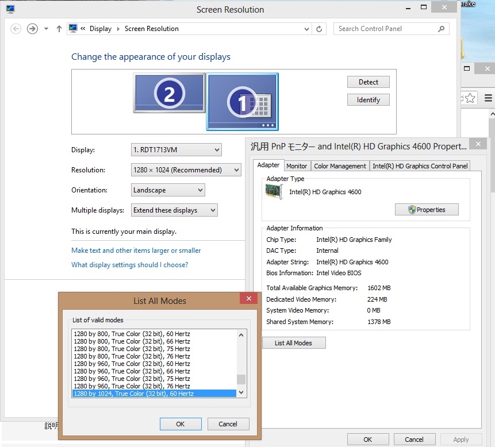This screenshot has width=495, height=447.
Task: Click the Up one level arrow
Action: (59, 29)
